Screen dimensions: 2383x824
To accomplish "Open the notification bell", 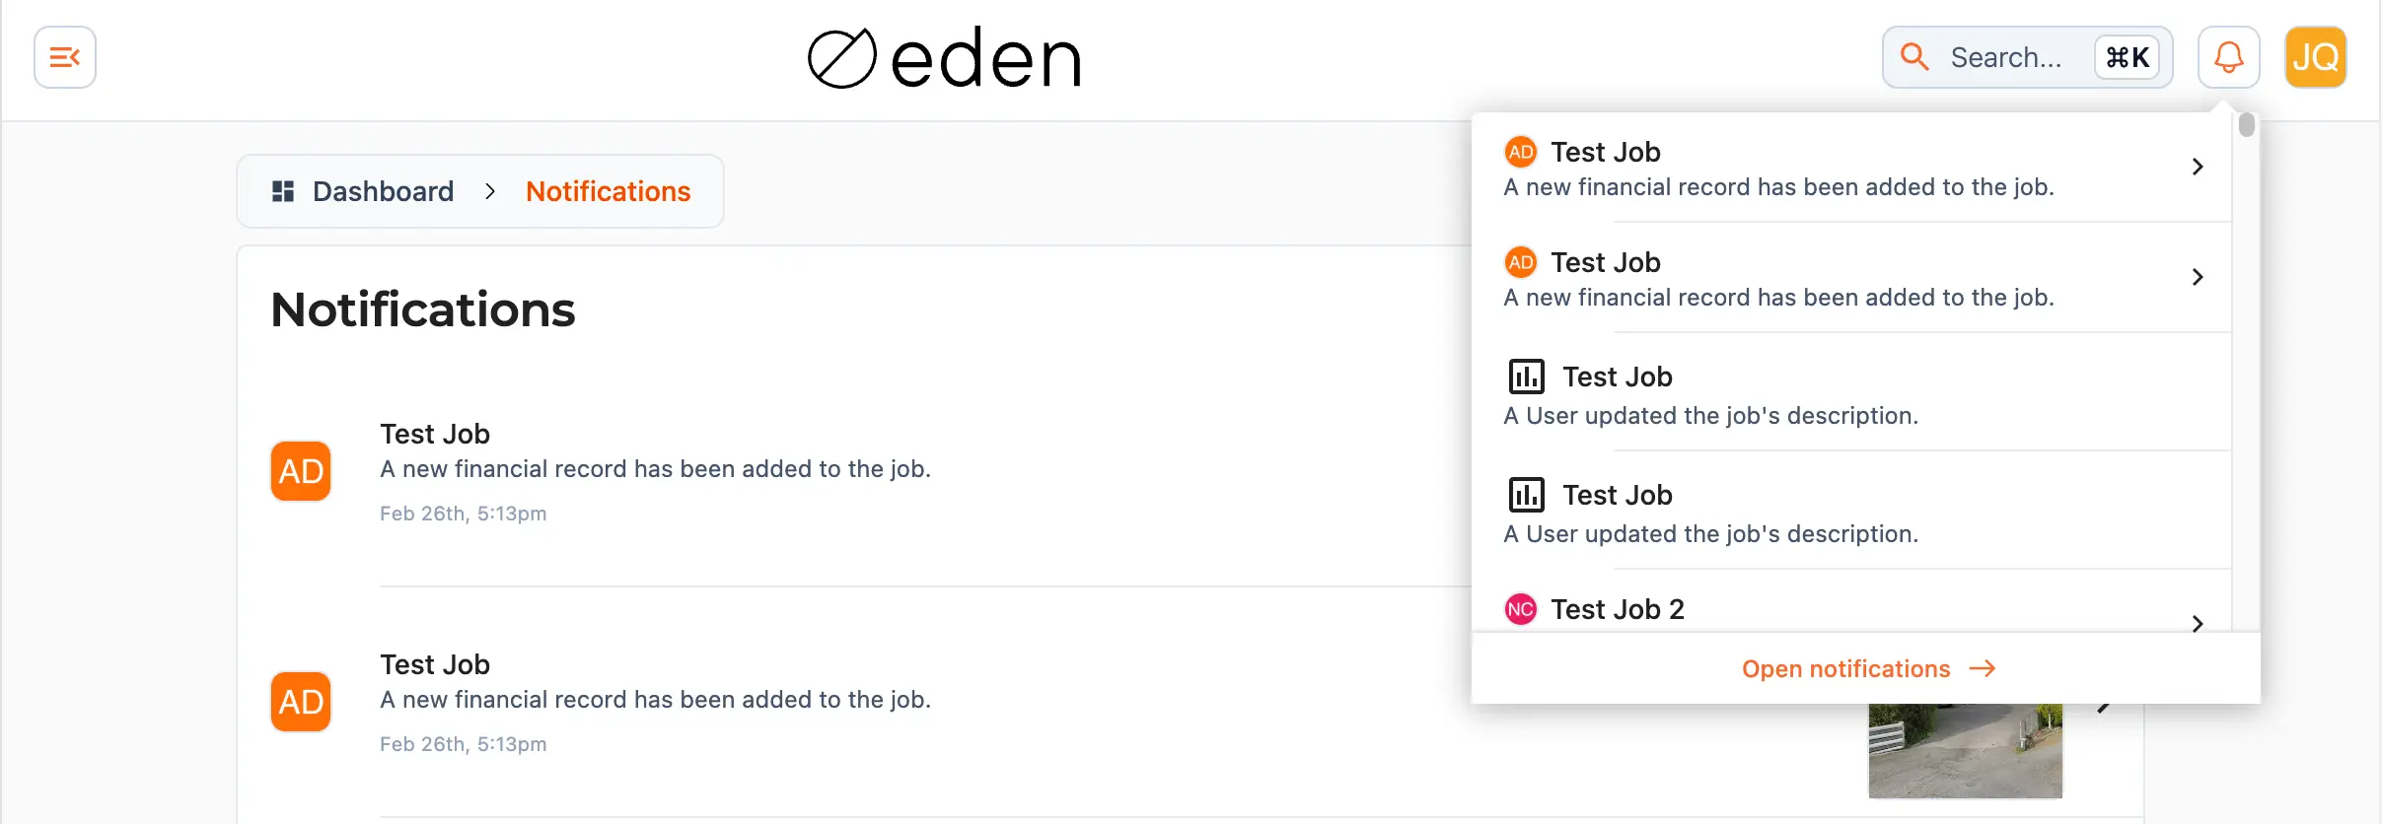I will (x=2228, y=57).
